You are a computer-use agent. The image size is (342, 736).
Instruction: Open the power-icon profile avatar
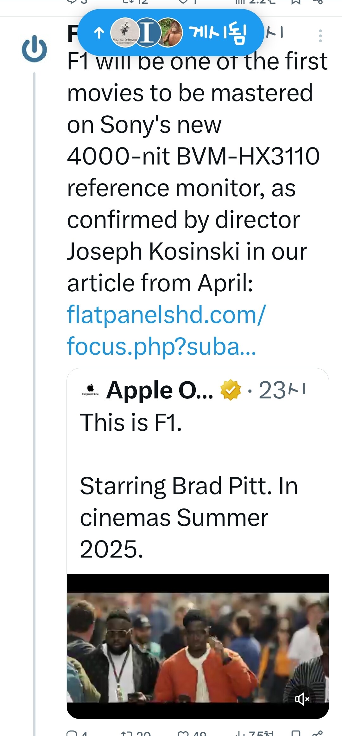point(34,49)
